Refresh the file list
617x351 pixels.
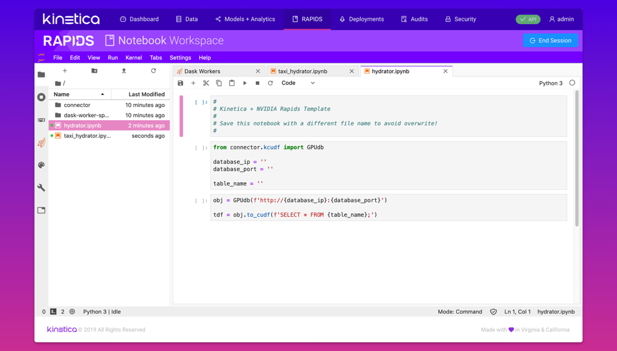pos(154,71)
